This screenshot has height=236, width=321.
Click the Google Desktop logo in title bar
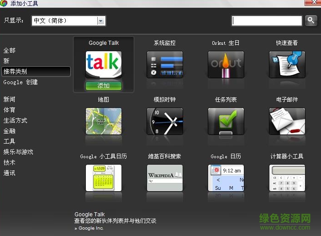point(4,3)
